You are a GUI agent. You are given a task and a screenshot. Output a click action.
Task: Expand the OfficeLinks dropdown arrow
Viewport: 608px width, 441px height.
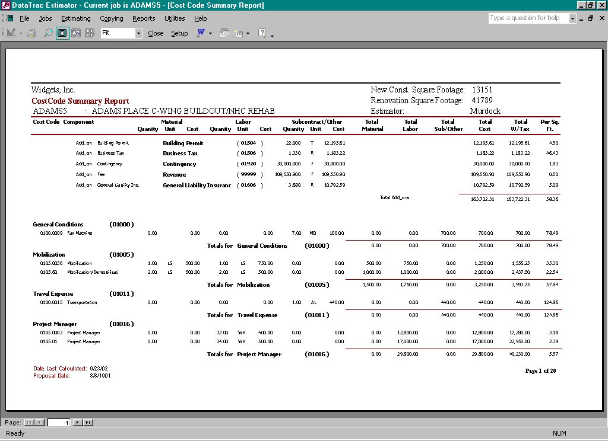tap(211, 34)
